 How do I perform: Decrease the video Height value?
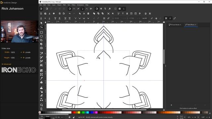click(21, 58)
